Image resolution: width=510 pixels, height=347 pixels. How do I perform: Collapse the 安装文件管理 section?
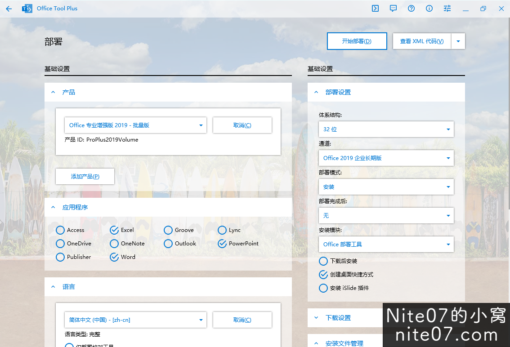316,343
